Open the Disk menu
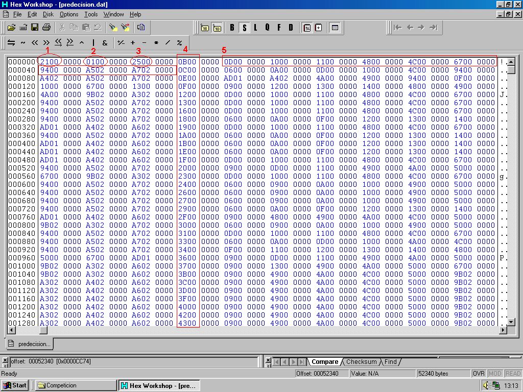The width and height of the screenshot is (523, 392). (48, 14)
